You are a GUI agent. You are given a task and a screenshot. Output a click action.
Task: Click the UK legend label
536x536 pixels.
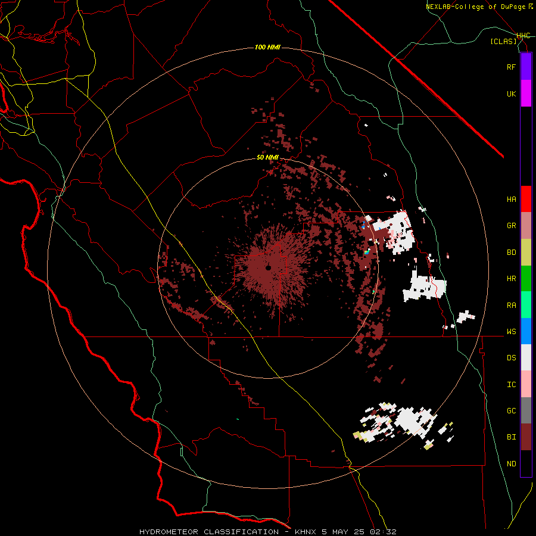(511, 94)
